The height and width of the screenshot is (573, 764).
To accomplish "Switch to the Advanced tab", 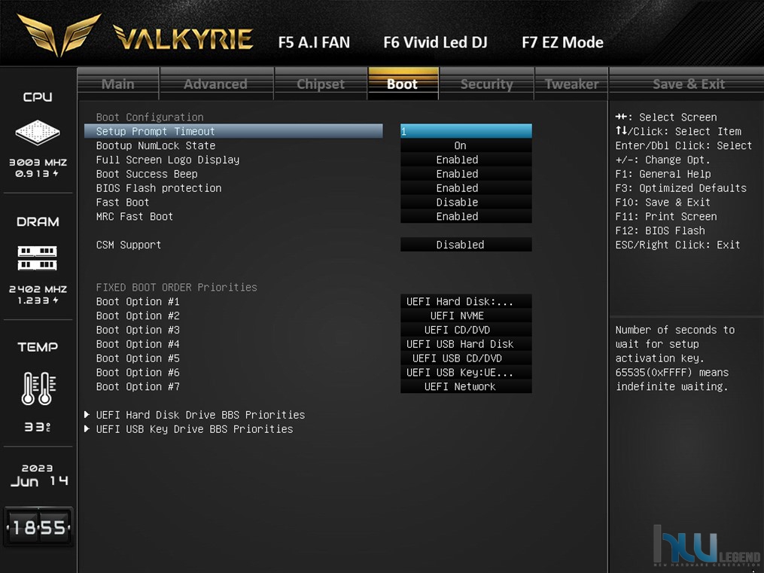I will (216, 84).
